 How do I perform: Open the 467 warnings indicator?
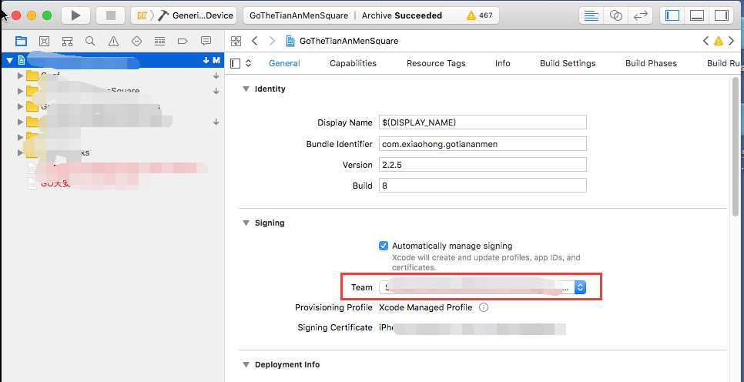(x=480, y=15)
